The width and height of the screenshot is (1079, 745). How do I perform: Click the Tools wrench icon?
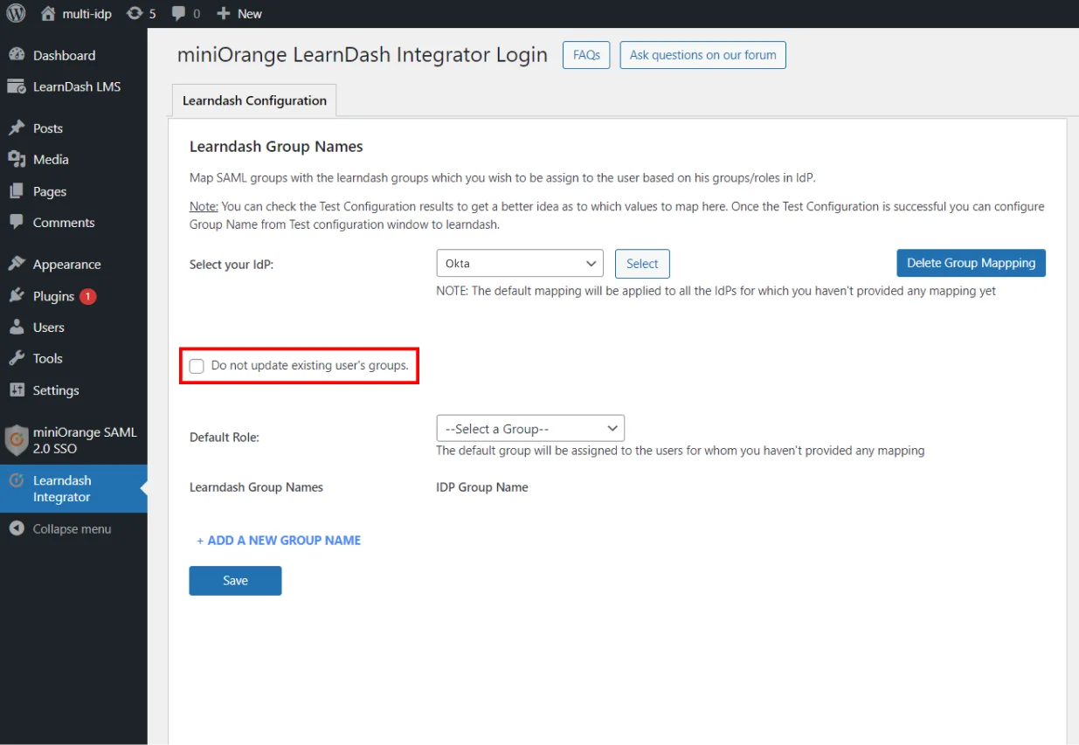pyautogui.click(x=17, y=359)
